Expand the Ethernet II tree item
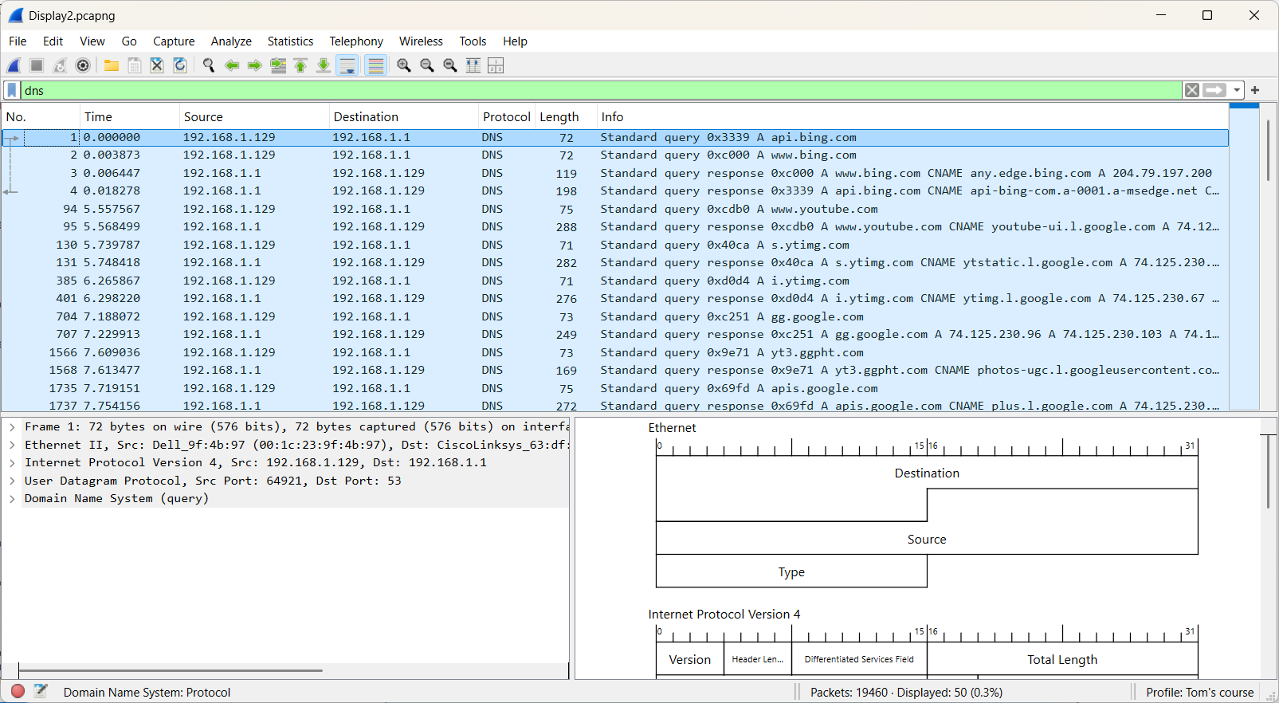Viewport: 1279px width, 703px height. (12, 445)
